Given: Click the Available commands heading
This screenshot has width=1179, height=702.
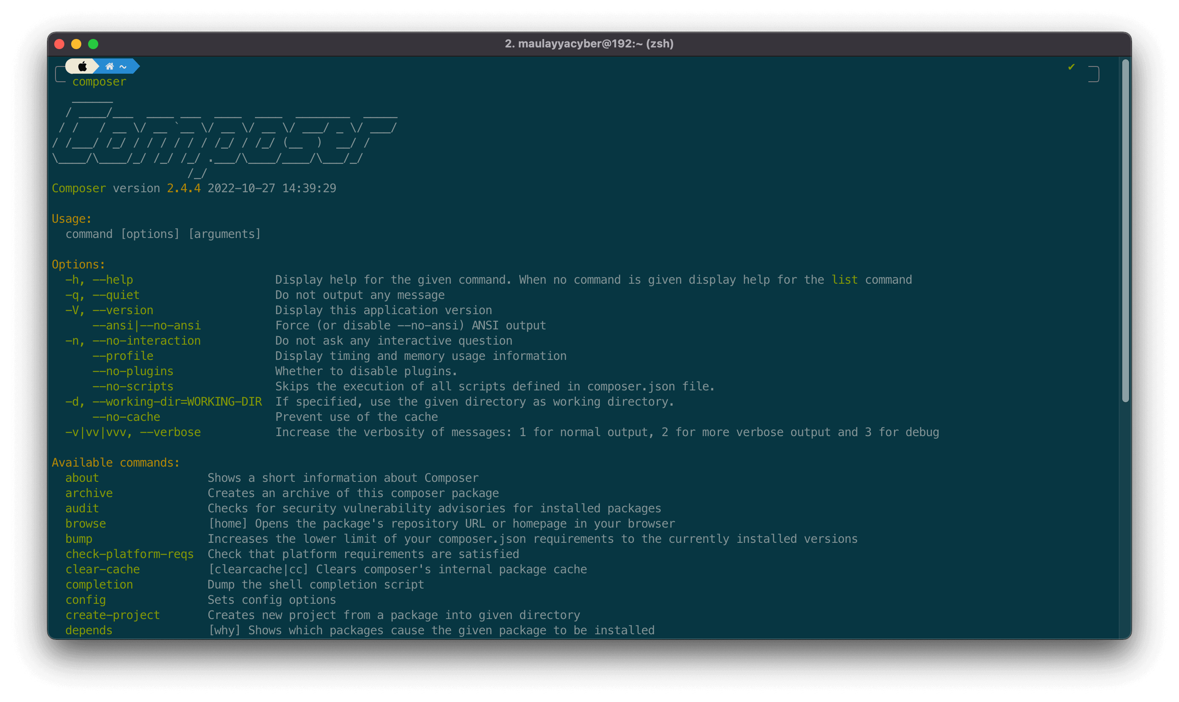Looking at the screenshot, I should click(x=116, y=463).
